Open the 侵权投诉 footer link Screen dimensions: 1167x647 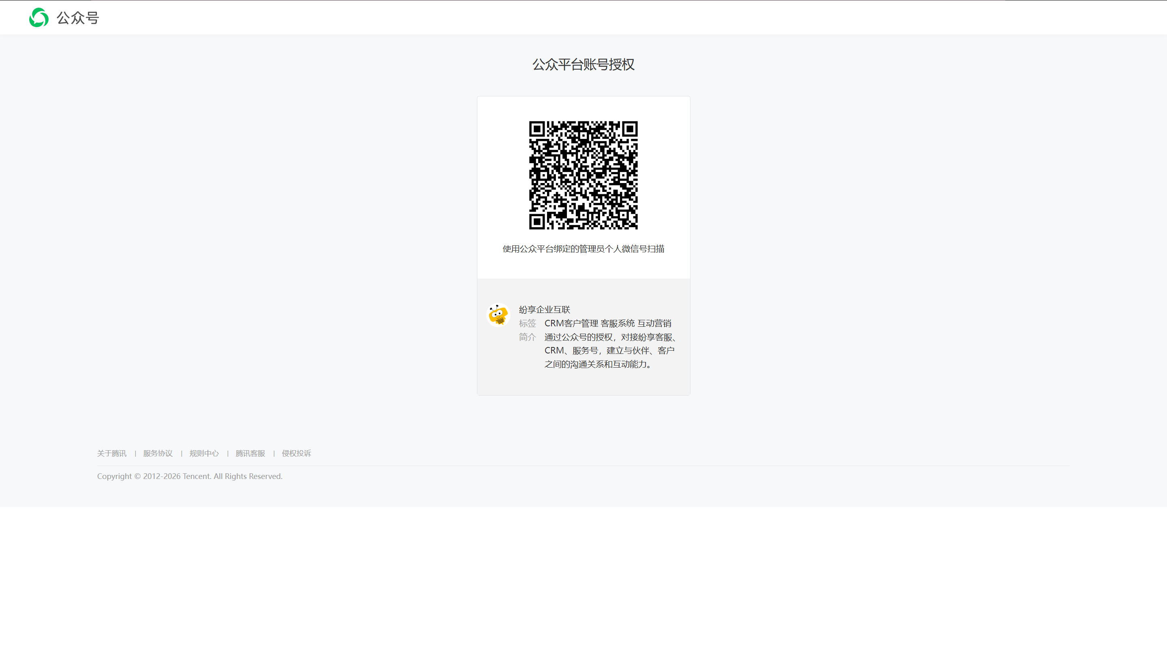click(297, 453)
